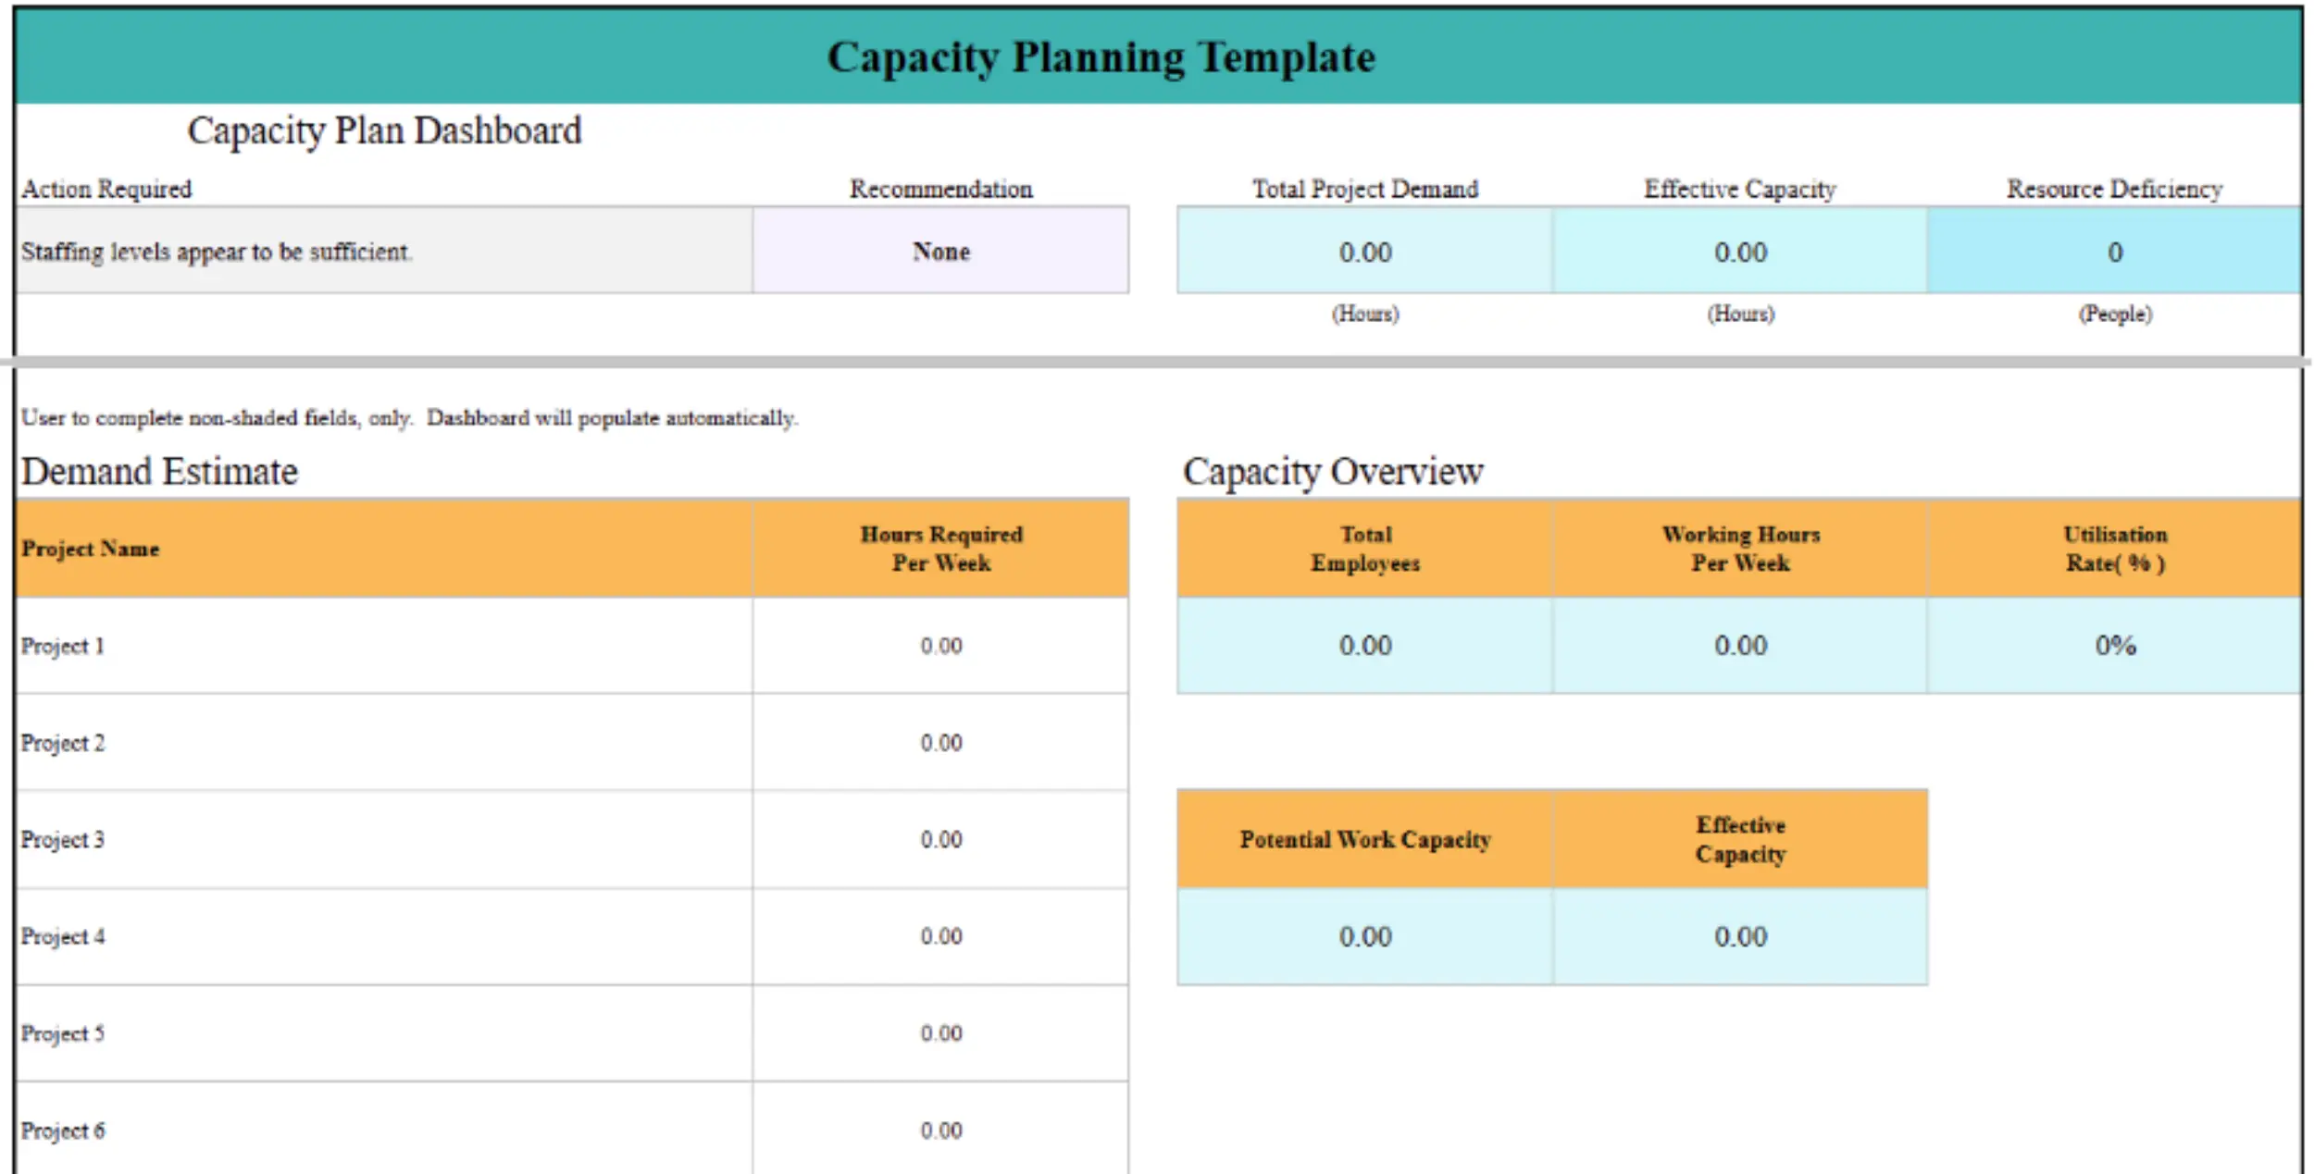Click the Project 1 hours required cell
This screenshot has height=1174, width=2314.
(940, 646)
